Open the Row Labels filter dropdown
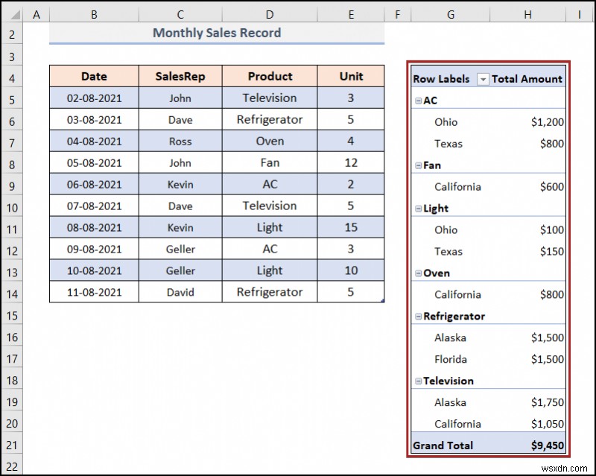596x476 pixels. [482, 79]
